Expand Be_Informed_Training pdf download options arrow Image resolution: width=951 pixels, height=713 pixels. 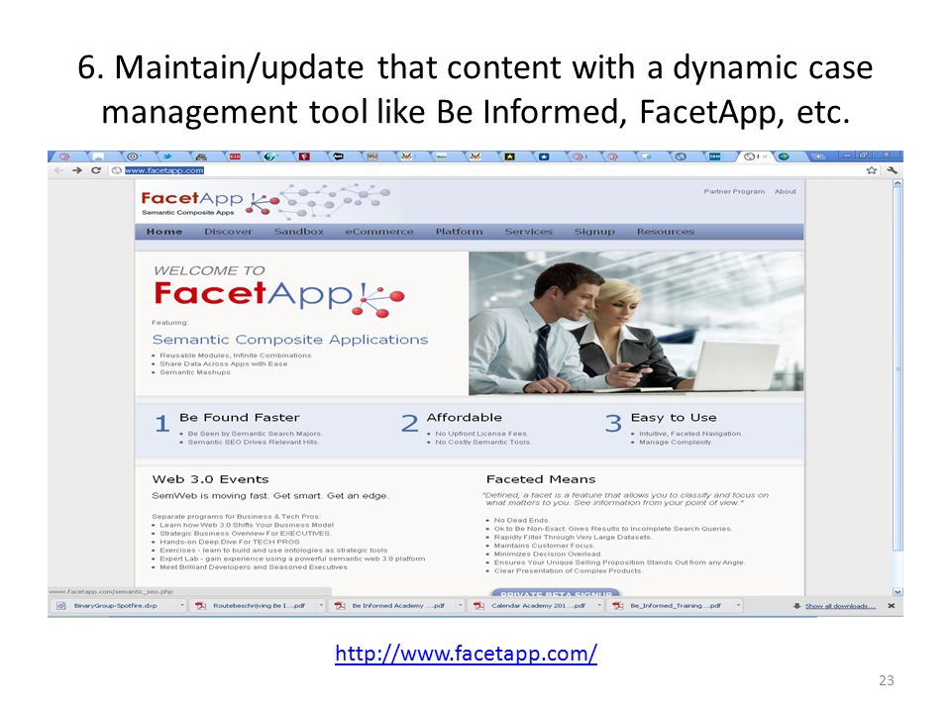pos(738,606)
